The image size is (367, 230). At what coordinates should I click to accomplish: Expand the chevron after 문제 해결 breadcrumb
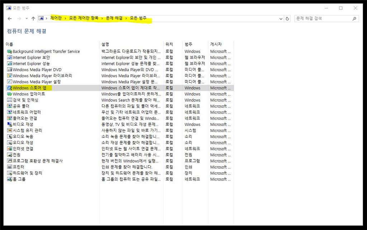click(126, 18)
